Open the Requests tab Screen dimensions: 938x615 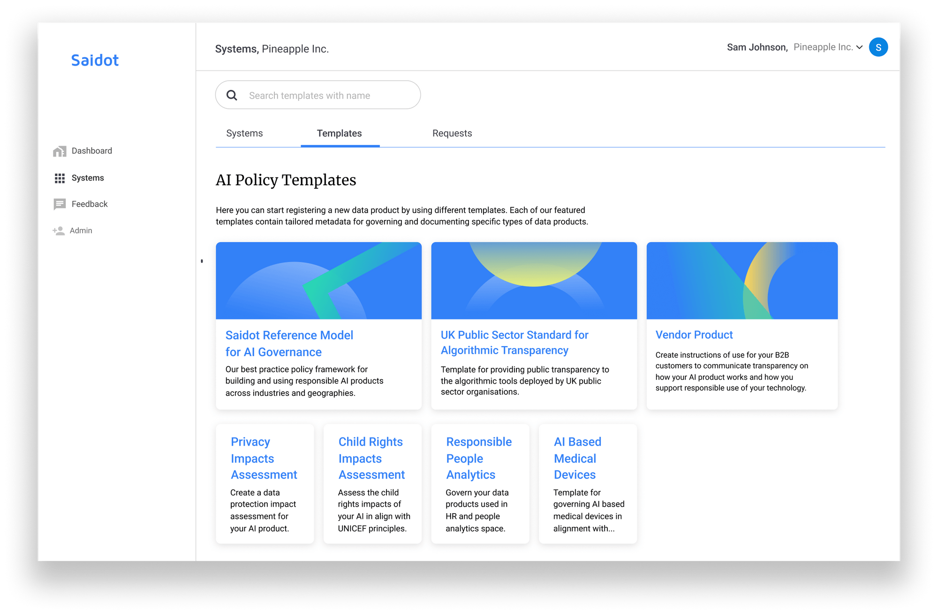pos(452,133)
